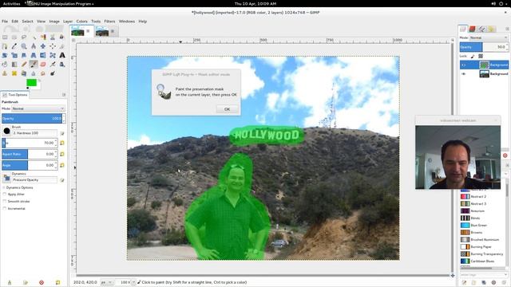Select the Perspective tool
Viewport: 511px width, 287px height.
coord(34,55)
